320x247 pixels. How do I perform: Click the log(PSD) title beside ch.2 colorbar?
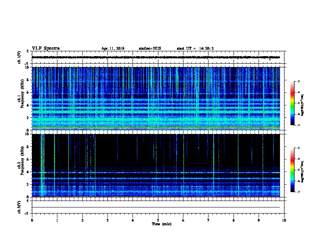pyautogui.click(x=303, y=172)
